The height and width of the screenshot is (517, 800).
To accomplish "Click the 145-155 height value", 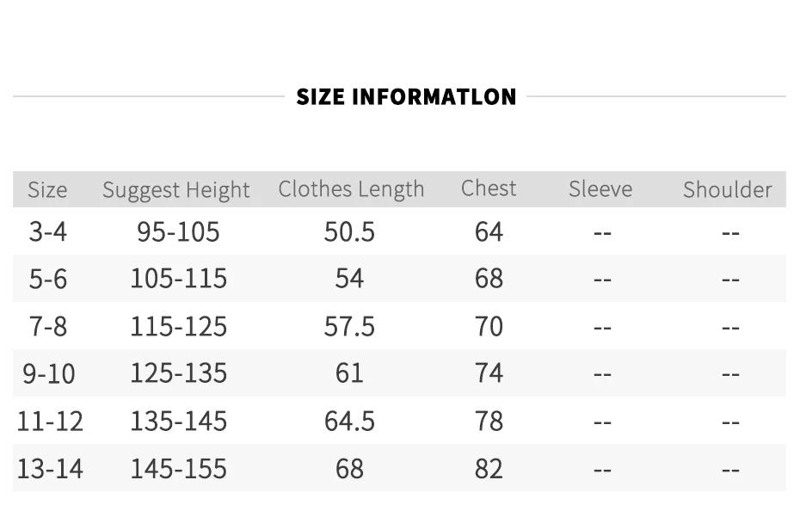I will pos(178,469).
